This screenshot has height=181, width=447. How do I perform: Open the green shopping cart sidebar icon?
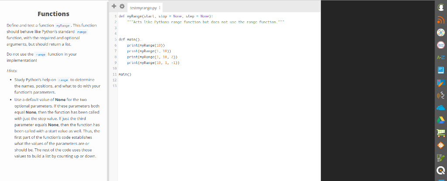pos(441,133)
